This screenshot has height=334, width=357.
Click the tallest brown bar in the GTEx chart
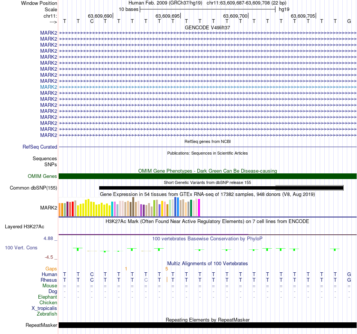pos(133,206)
